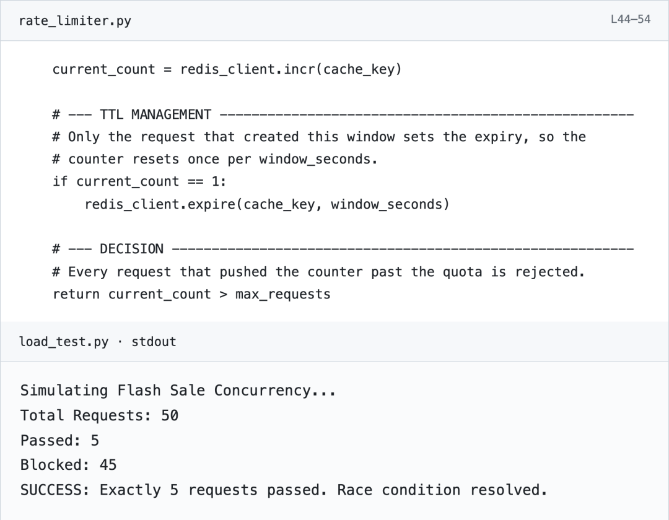The height and width of the screenshot is (520, 669).
Task: Click the TTL MANAGEMENT comment divider line
Action: coord(343,115)
